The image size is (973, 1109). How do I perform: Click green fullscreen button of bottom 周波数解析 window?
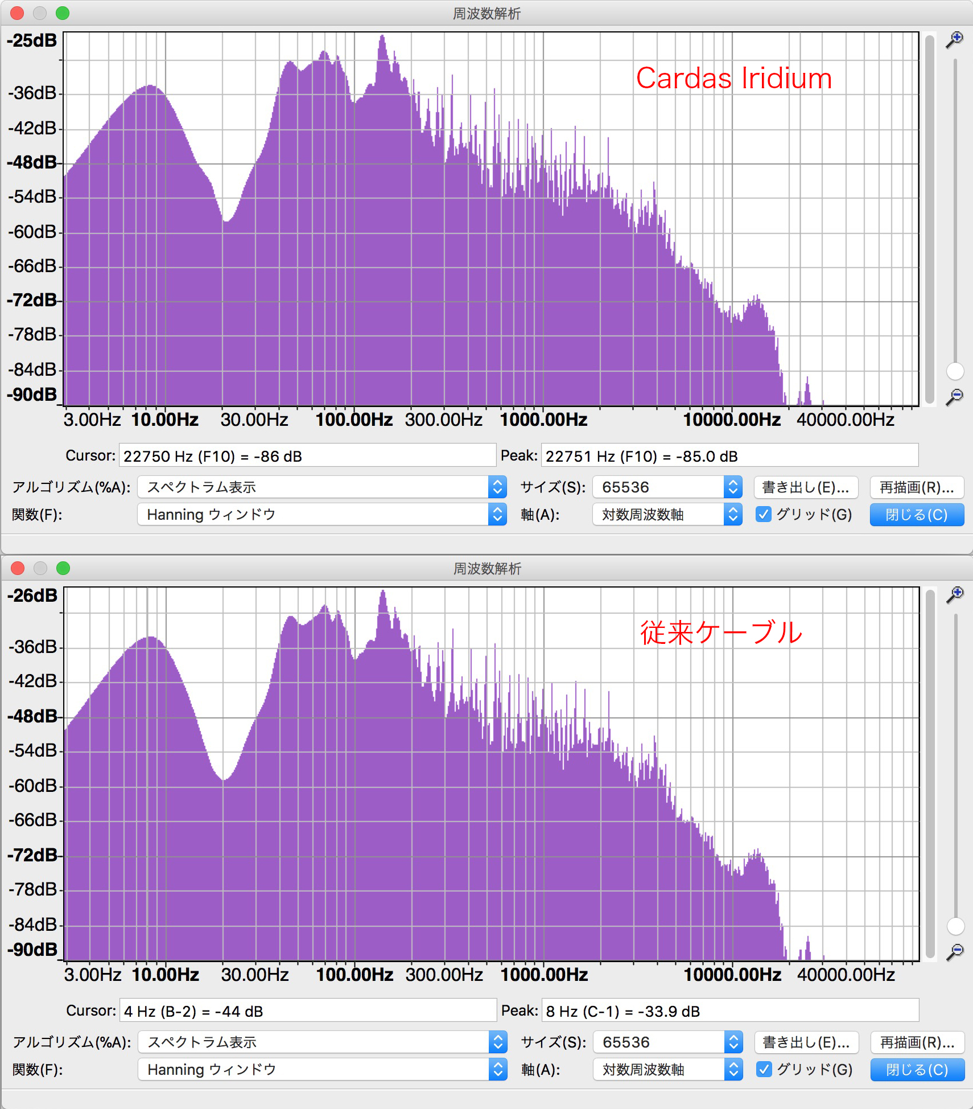pyautogui.click(x=63, y=568)
